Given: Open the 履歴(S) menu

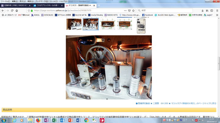Looking at the screenshot, I should [x=31, y=1].
